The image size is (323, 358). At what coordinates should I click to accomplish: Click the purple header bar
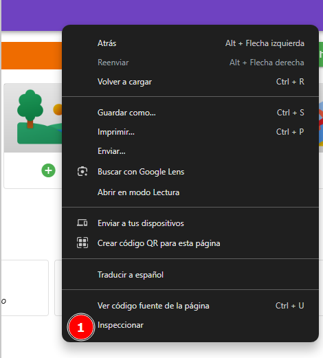click(x=162, y=12)
